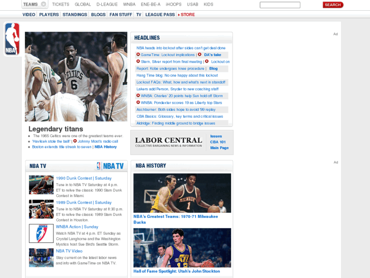The image size is (370, 278).
Task: Open the PLAYERS section tab
Action: (x=49, y=14)
